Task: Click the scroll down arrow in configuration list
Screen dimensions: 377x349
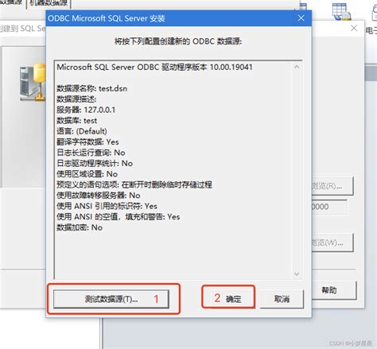Action: coord(297,273)
